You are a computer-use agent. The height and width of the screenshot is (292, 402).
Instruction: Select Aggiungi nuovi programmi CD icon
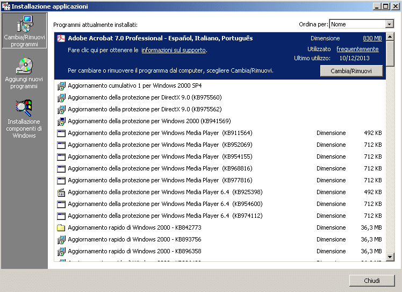tap(24, 66)
